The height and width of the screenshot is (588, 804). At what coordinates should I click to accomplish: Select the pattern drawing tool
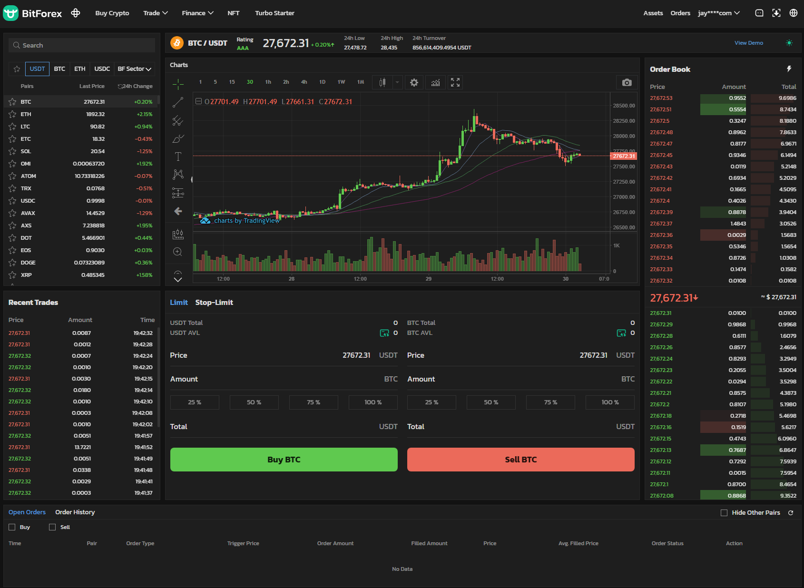(178, 175)
